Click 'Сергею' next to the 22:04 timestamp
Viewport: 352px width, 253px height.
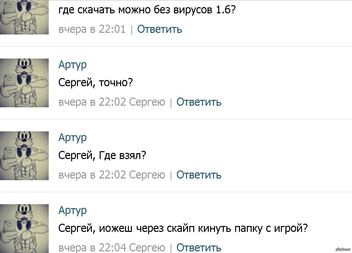(x=147, y=247)
